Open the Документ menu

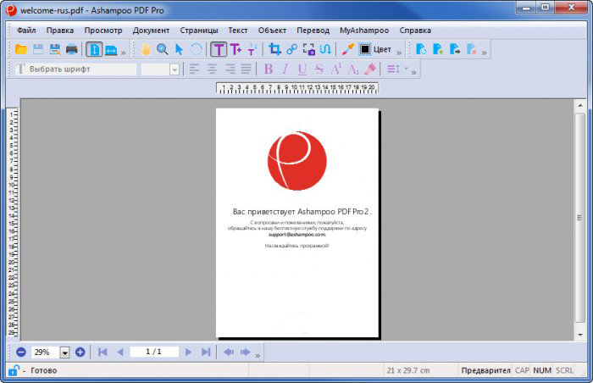pos(151,31)
